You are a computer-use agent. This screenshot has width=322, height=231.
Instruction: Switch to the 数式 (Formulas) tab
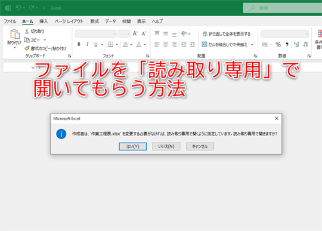coord(95,21)
